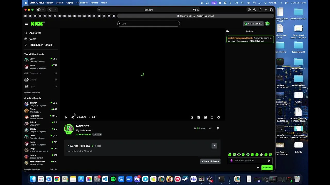Show Safari tab overview
Screen dimensions: 330x185
coord(271,10)
